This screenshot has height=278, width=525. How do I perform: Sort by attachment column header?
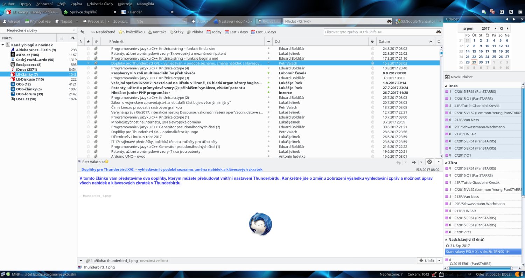pyautogui.click(x=96, y=42)
